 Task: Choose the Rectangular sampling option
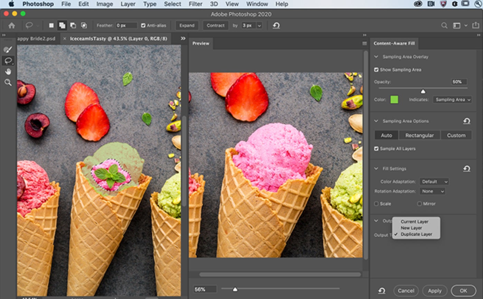419,135
